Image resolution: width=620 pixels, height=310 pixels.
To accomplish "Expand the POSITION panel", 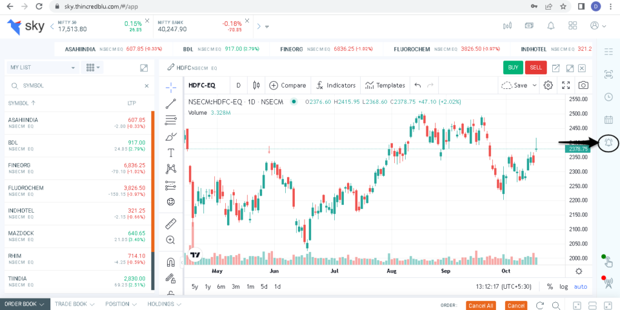I will coord(121,304).
